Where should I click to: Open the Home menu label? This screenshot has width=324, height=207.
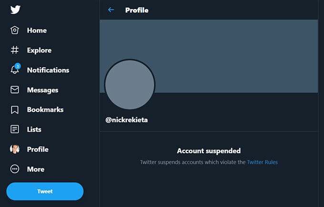[x=37, y=31]
